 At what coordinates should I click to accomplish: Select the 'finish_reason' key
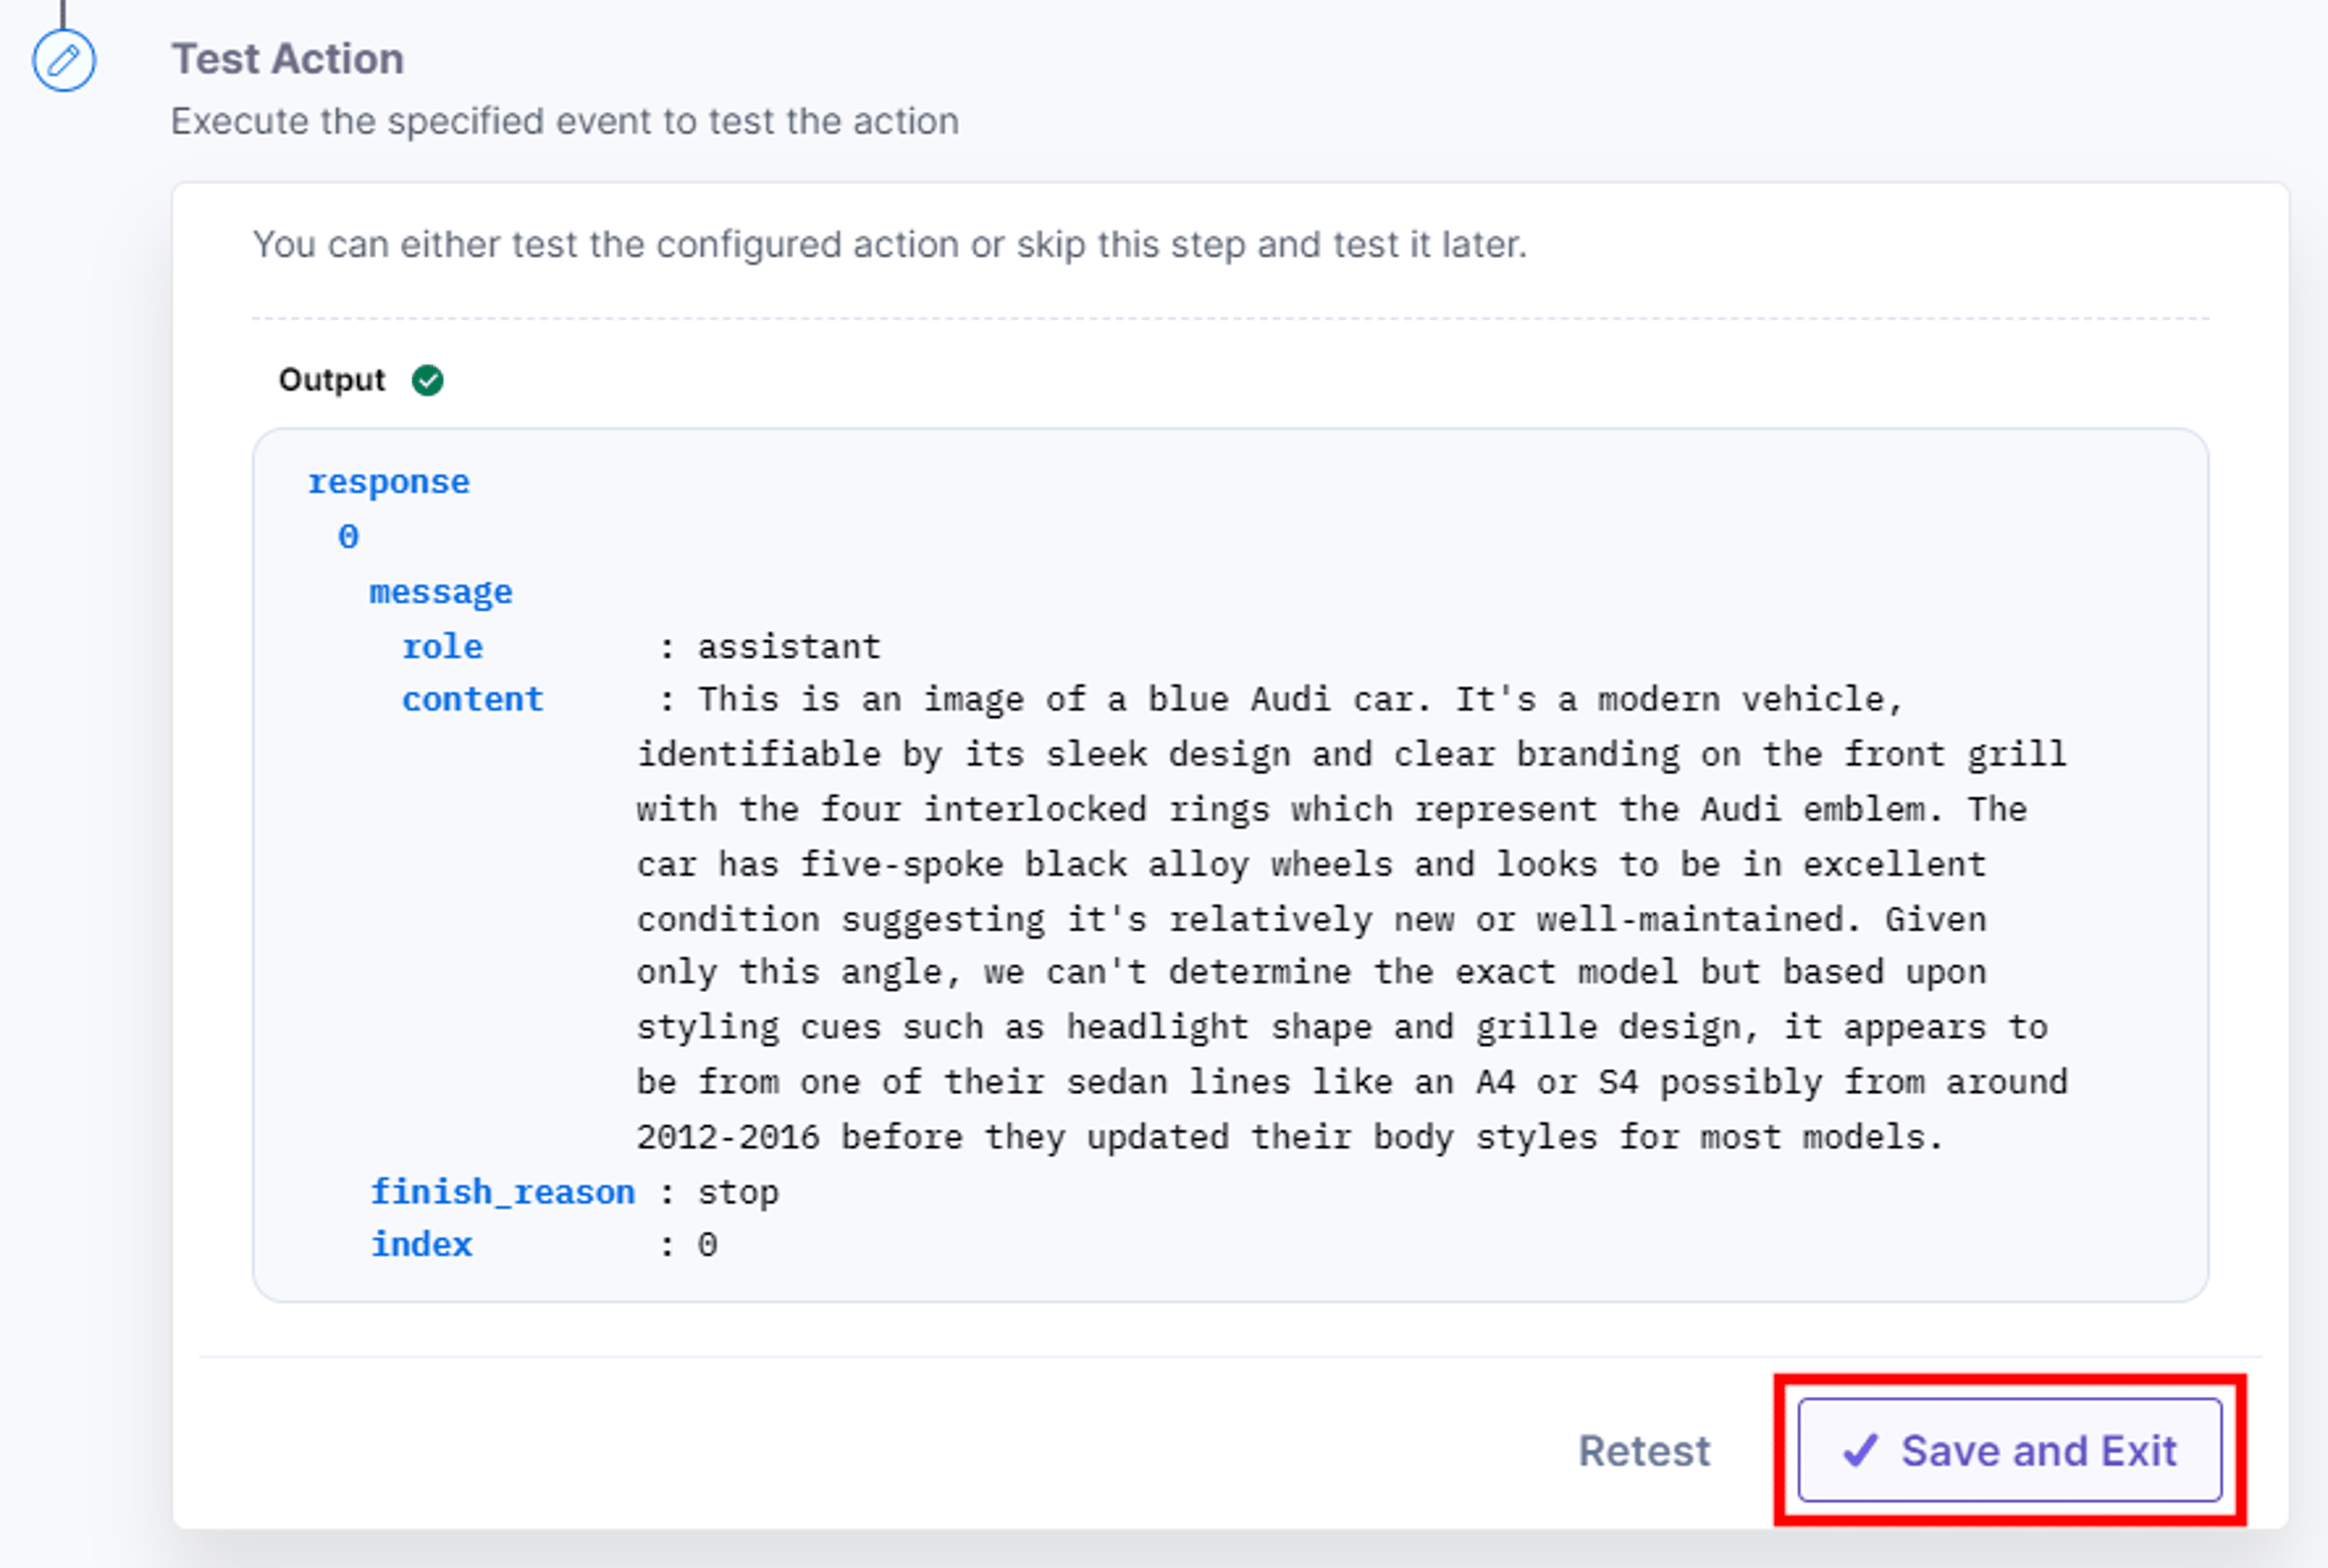tap(502, 1192)
